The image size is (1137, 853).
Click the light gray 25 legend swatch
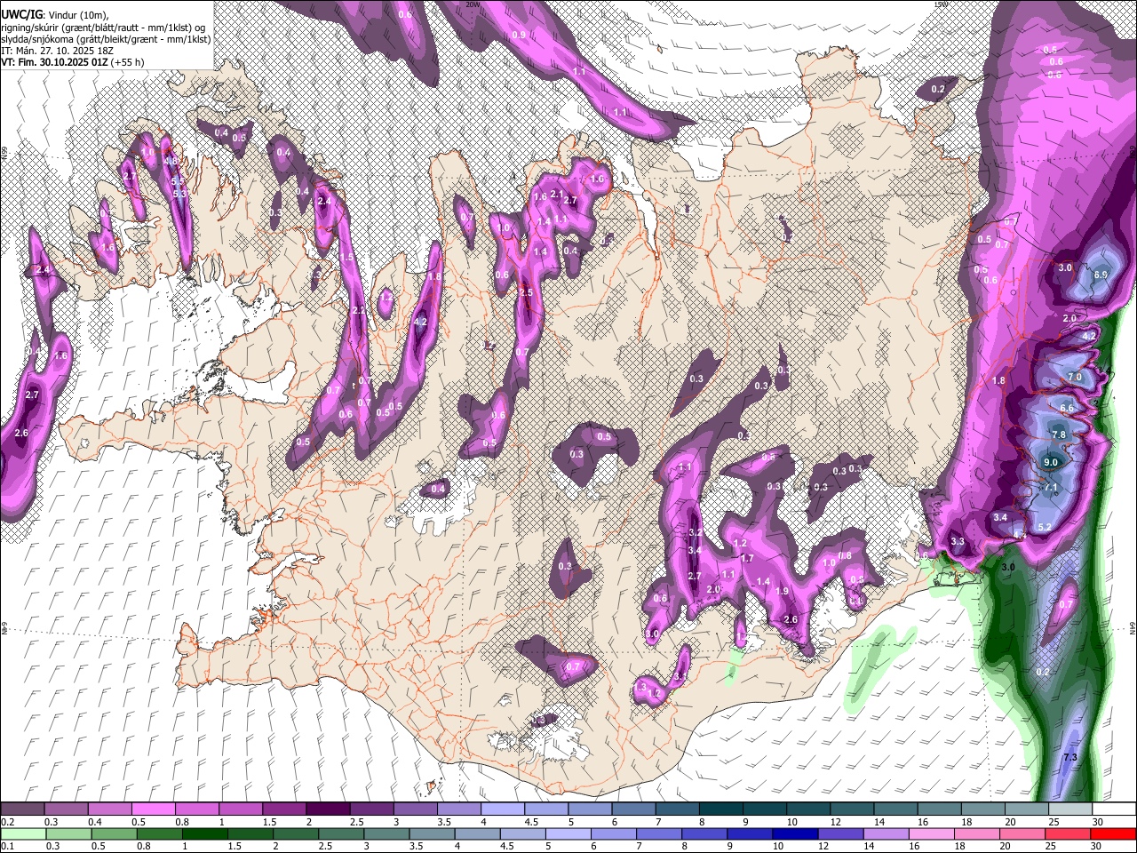[1069, 809]
